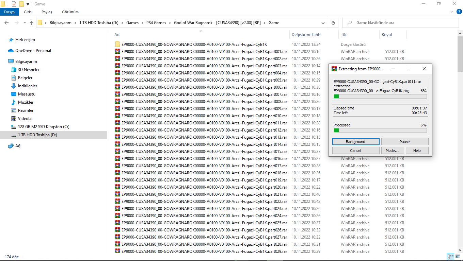Click the Processed total progress bar

click(380, 130)
